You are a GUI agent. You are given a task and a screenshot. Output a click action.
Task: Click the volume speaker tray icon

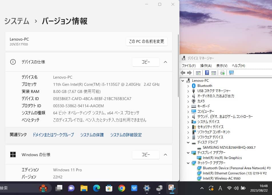point(236,188)
